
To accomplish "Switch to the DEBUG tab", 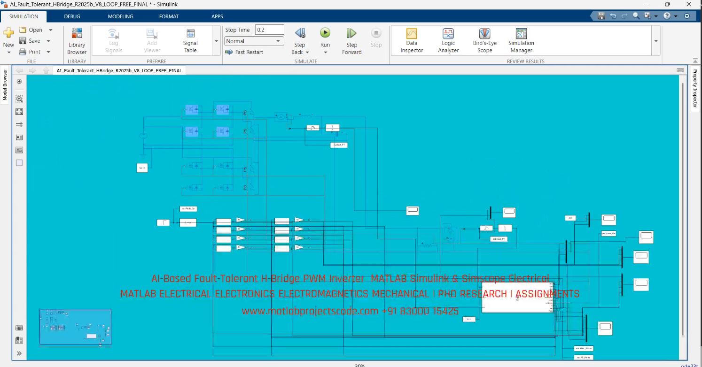I will [72, 16].
